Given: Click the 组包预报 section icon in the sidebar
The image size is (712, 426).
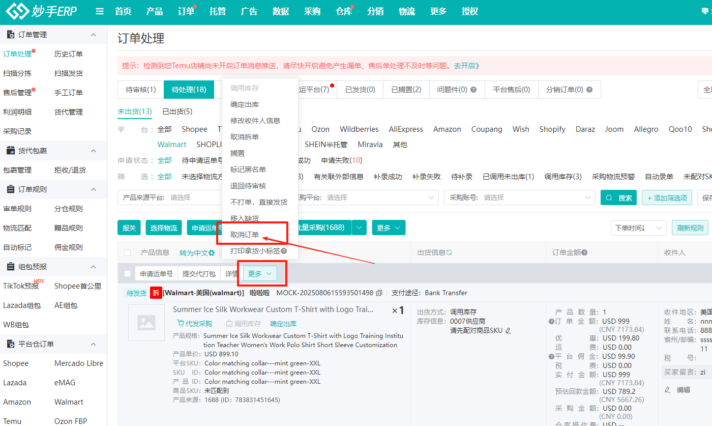Looking at the screenshot, I should [10, 267].
